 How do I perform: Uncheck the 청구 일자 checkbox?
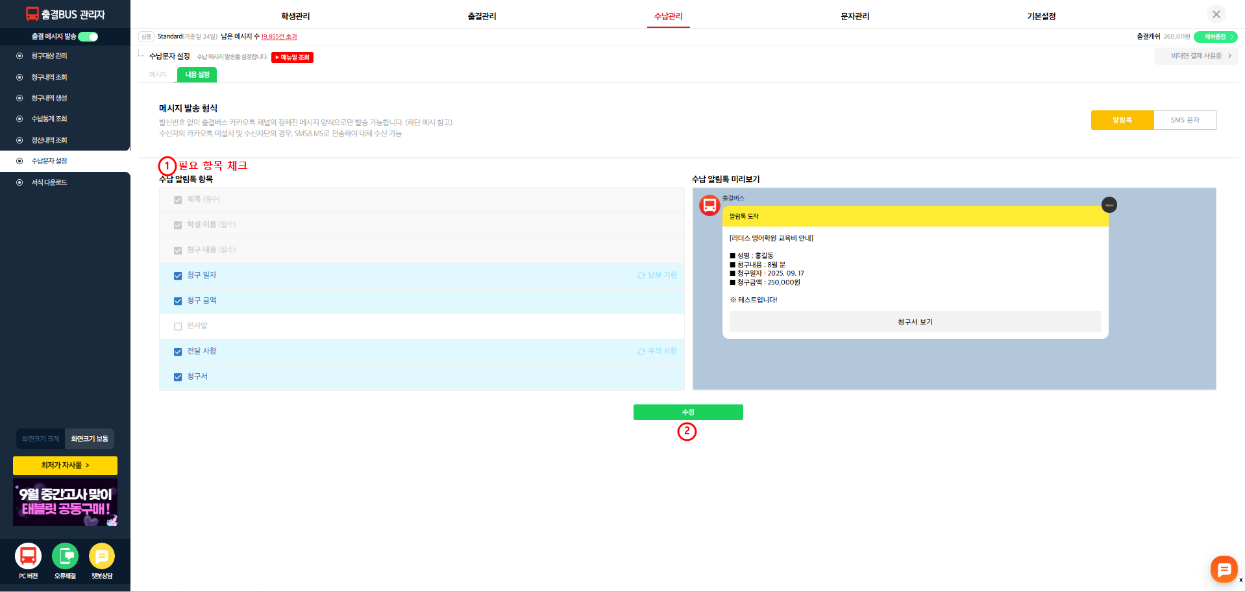(178, 276)
